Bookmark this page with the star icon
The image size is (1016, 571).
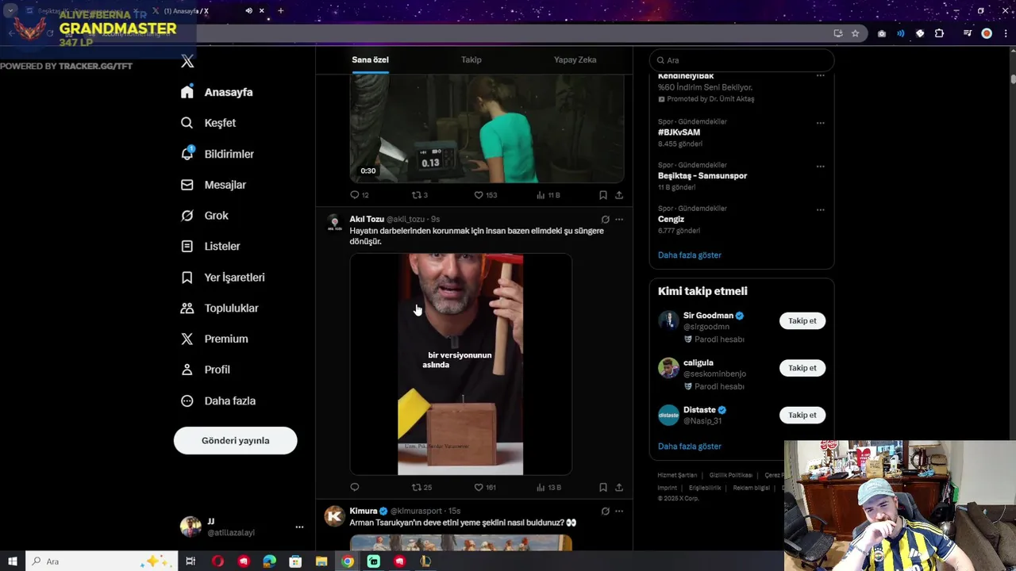(855, 33)
